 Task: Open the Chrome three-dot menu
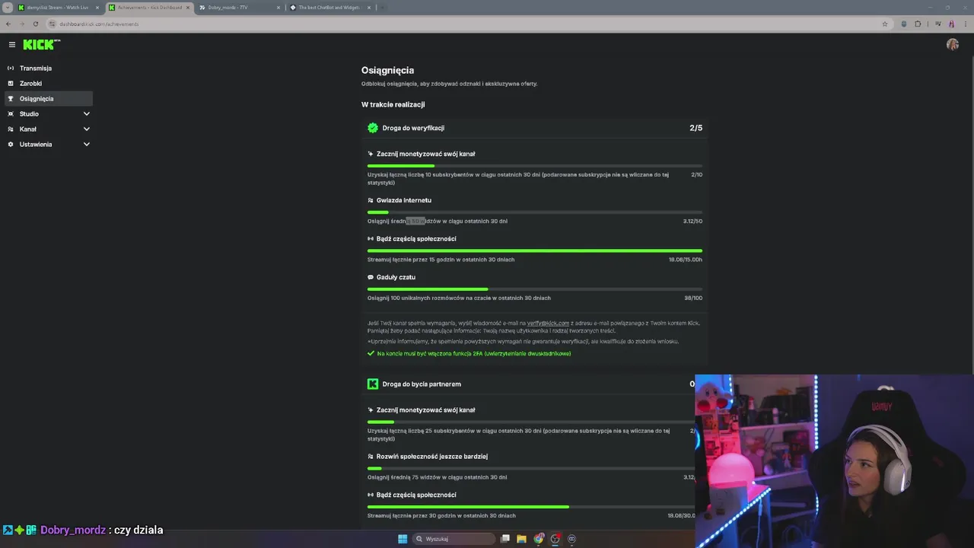click(964, 24)
